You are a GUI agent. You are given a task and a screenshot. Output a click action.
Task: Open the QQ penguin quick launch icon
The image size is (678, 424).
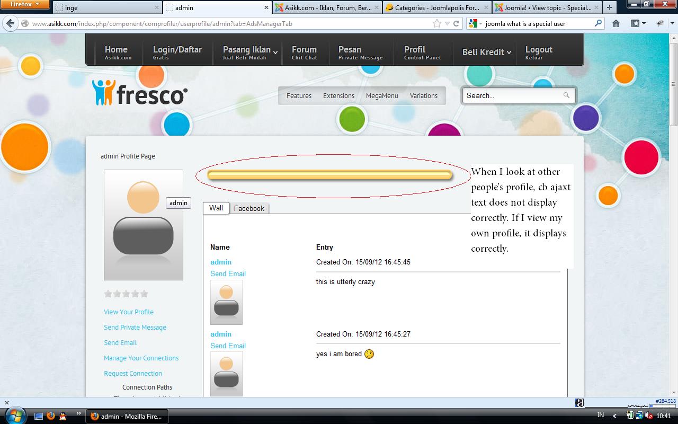pos(63,416)
